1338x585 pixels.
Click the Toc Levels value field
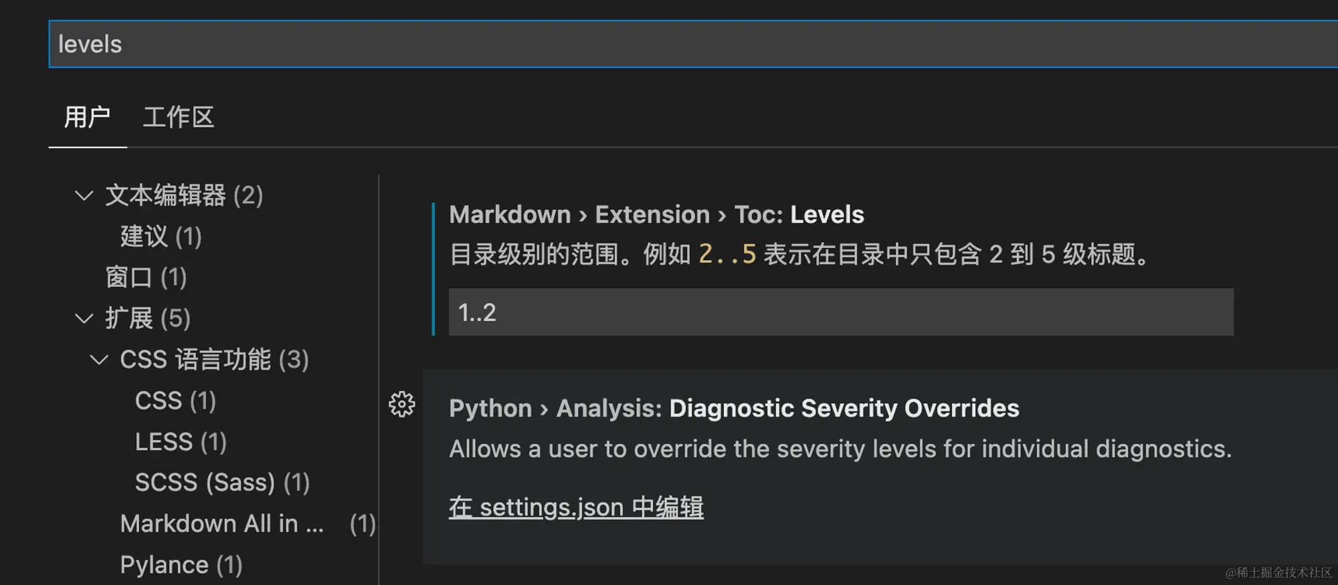[x=841, y=312]
